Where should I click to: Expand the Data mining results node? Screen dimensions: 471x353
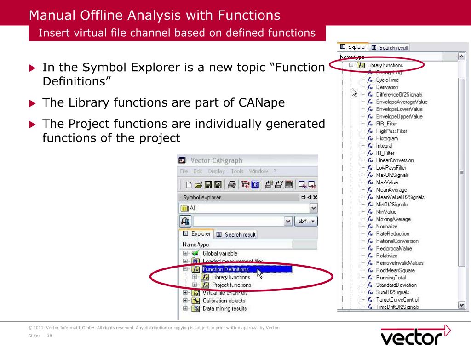click(x=185, y=308)
